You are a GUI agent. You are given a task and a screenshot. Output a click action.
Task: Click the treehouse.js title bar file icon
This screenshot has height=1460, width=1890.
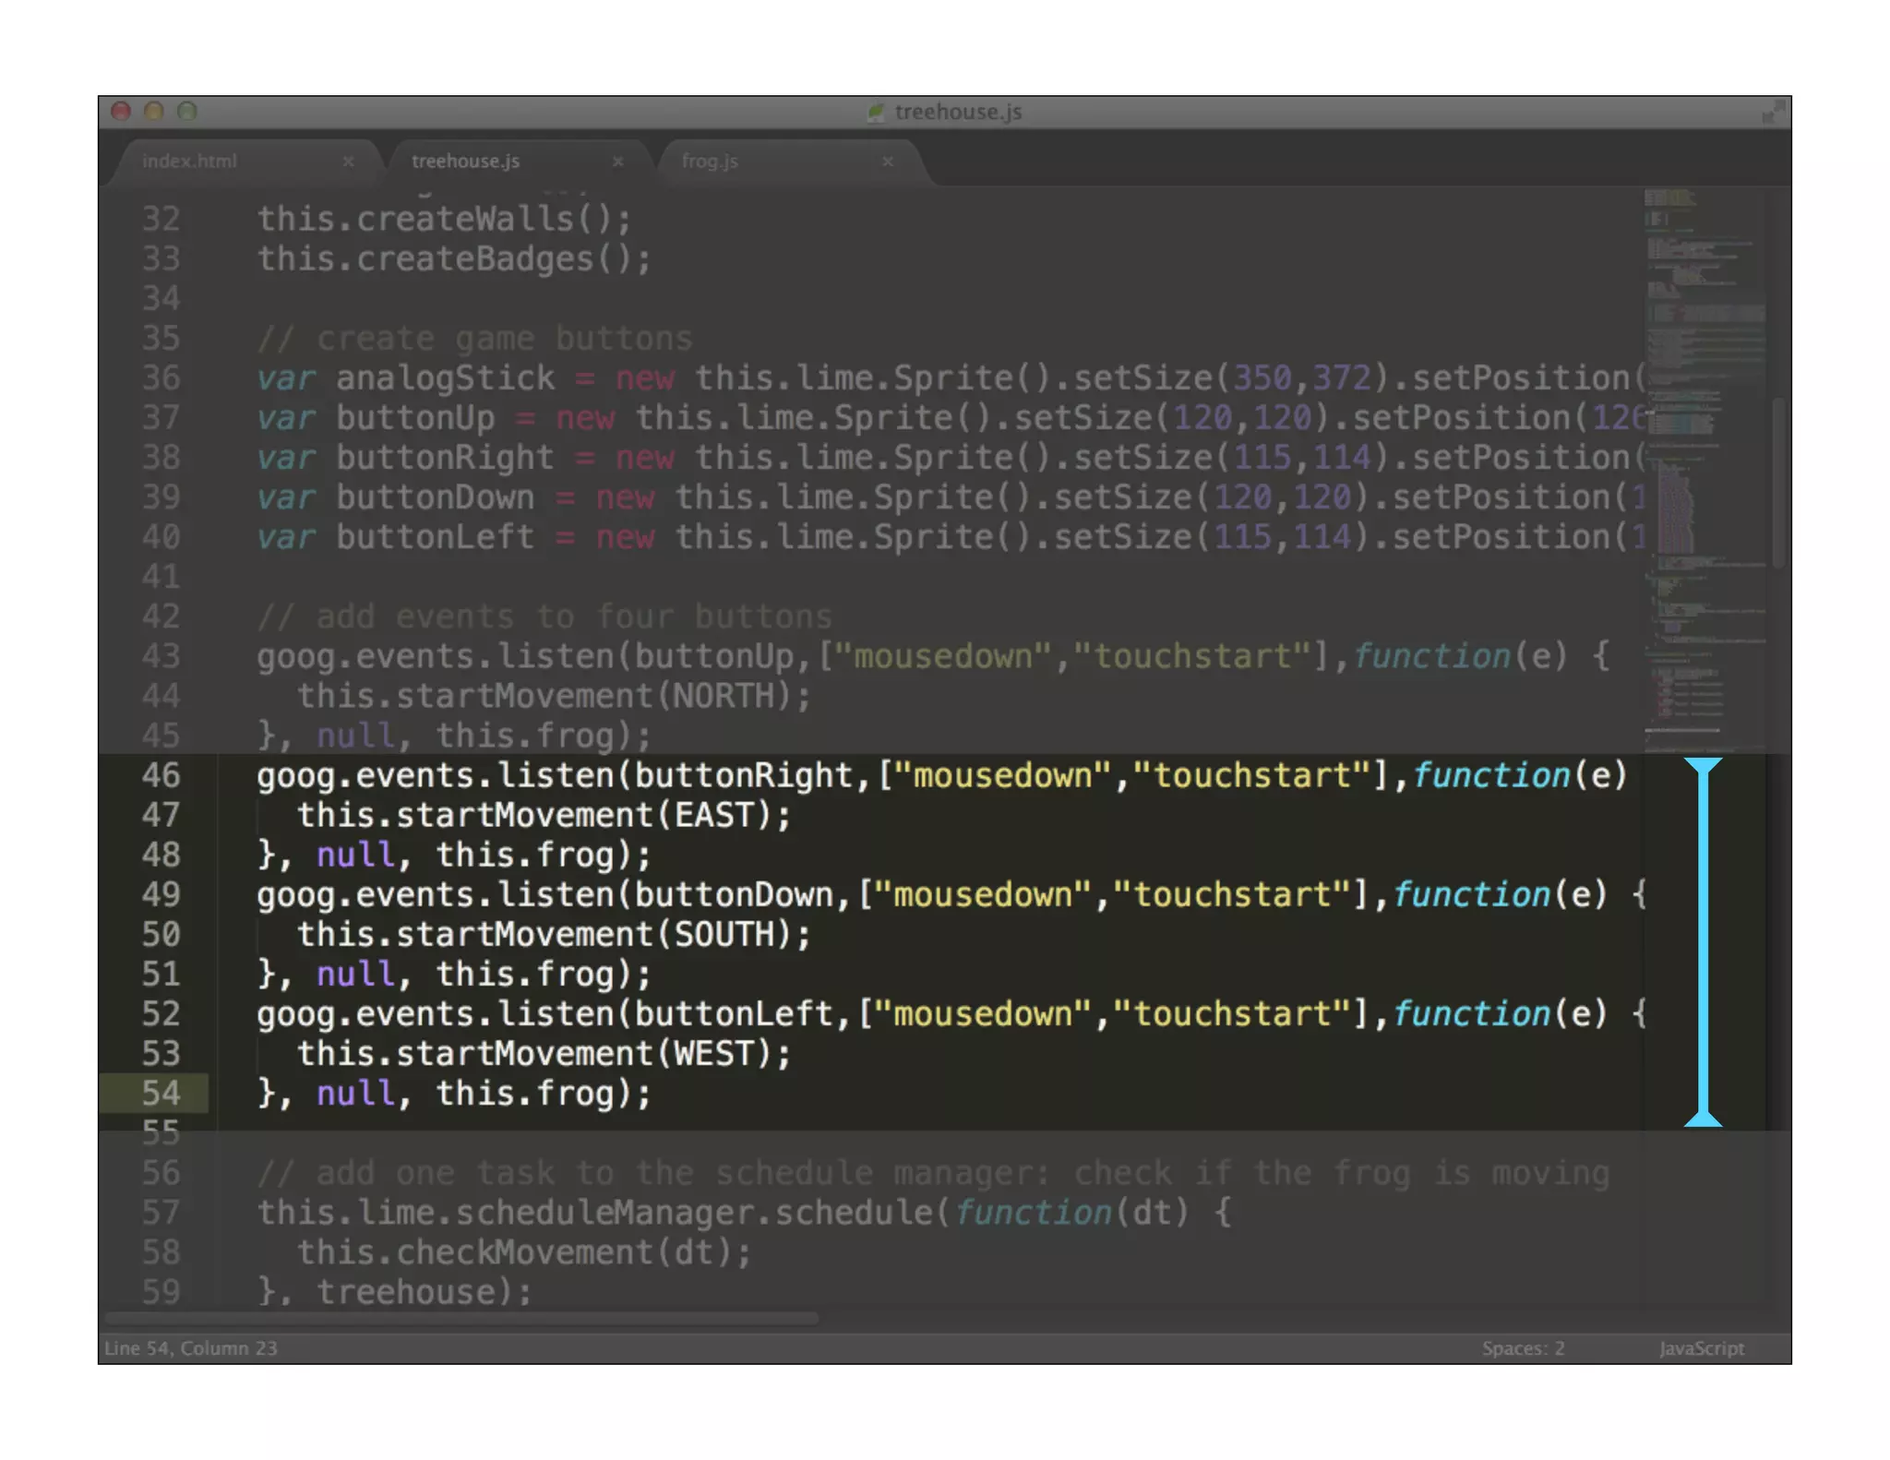tap(875, 112)
